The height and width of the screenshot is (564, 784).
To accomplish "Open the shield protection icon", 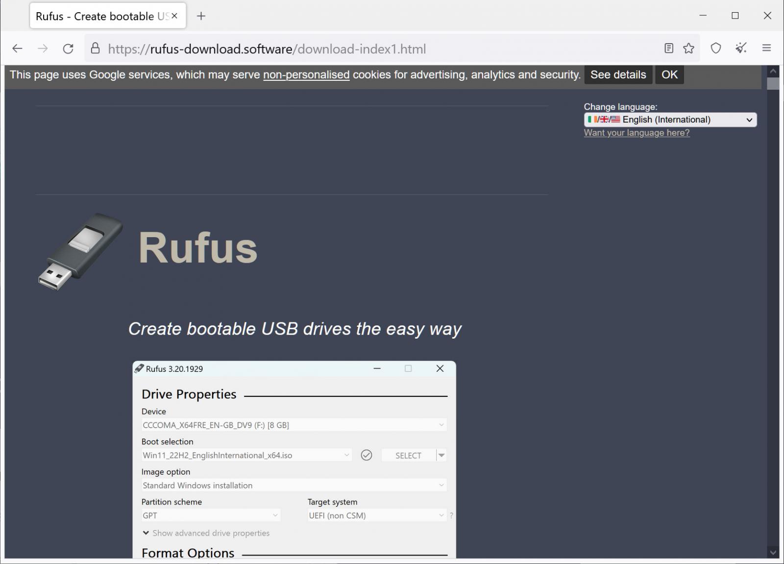I will point(716,48).
